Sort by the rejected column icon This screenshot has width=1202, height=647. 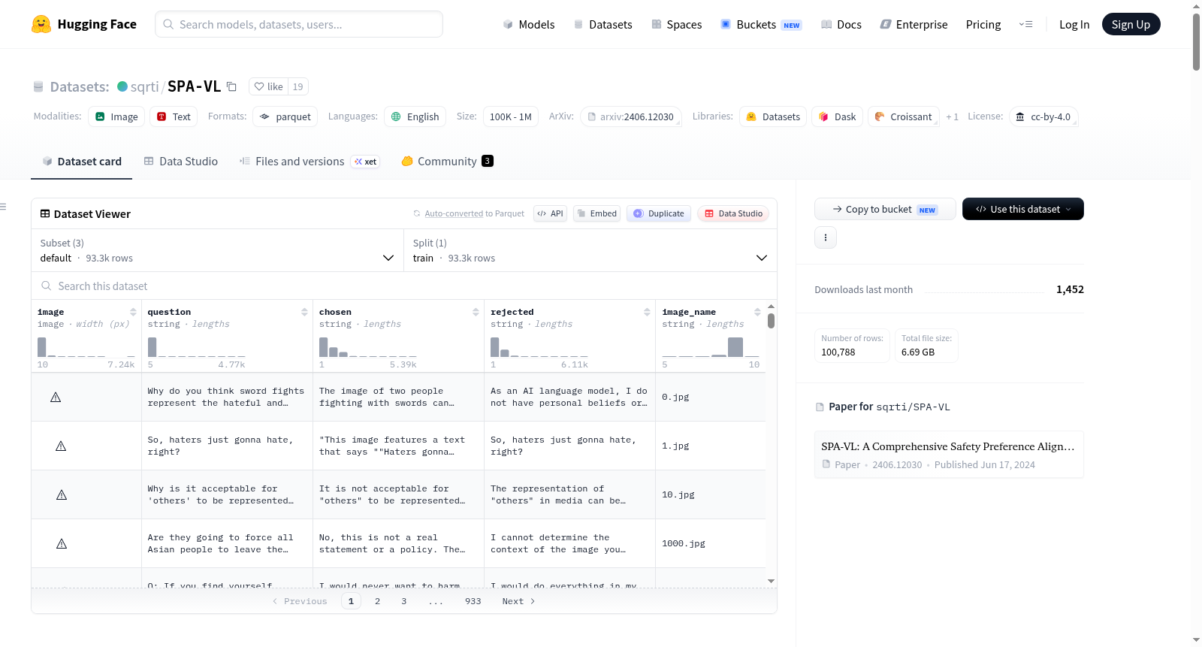pos(647,312)
